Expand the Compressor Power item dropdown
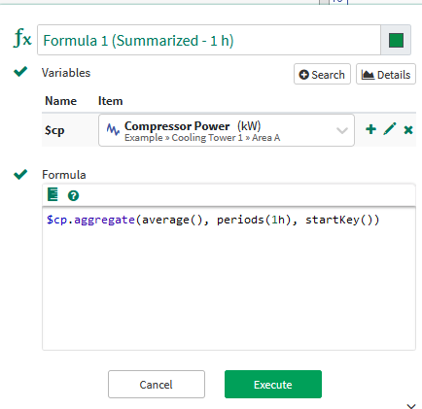422x409 pixels. 342,130
